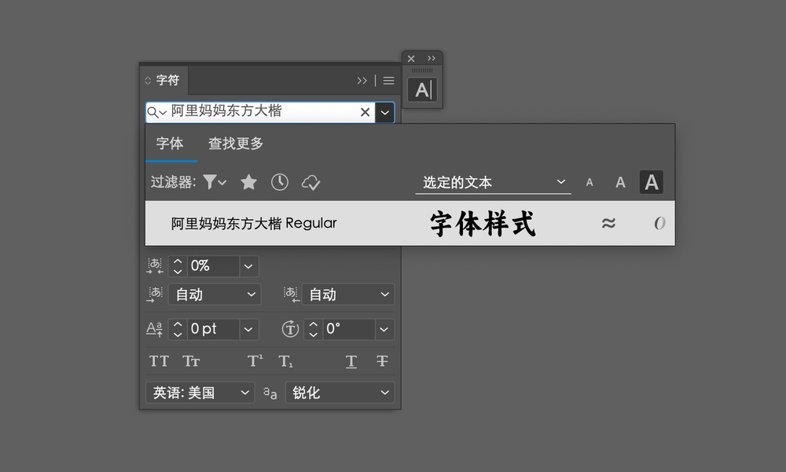Click the 字符 panel tab
This screenshot has height=472, width=786.
click(x=167, y=80)
